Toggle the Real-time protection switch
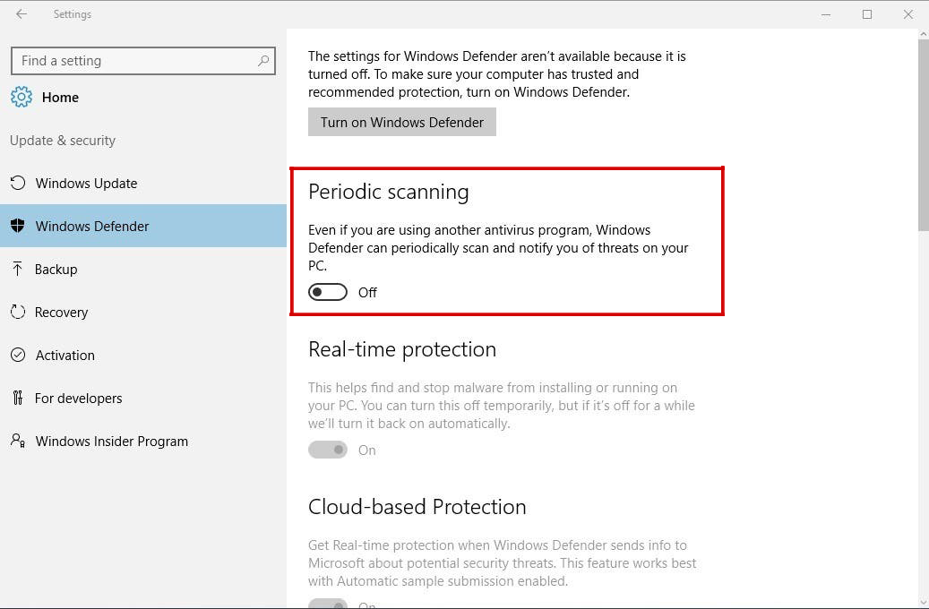This screenshot has height=609, width=929. pos(328,450)
